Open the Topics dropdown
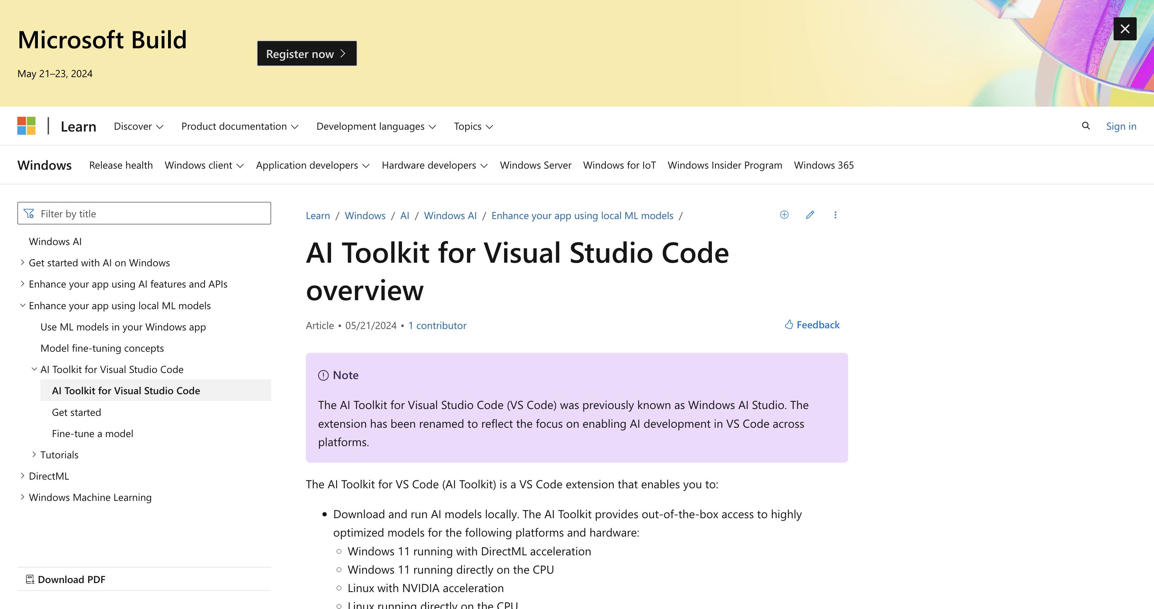The image size is (1154, 609). (473, 126)
